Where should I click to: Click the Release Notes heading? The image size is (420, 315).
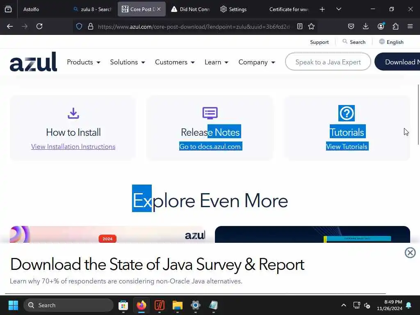pyautogui.click(x=210, y=132)
